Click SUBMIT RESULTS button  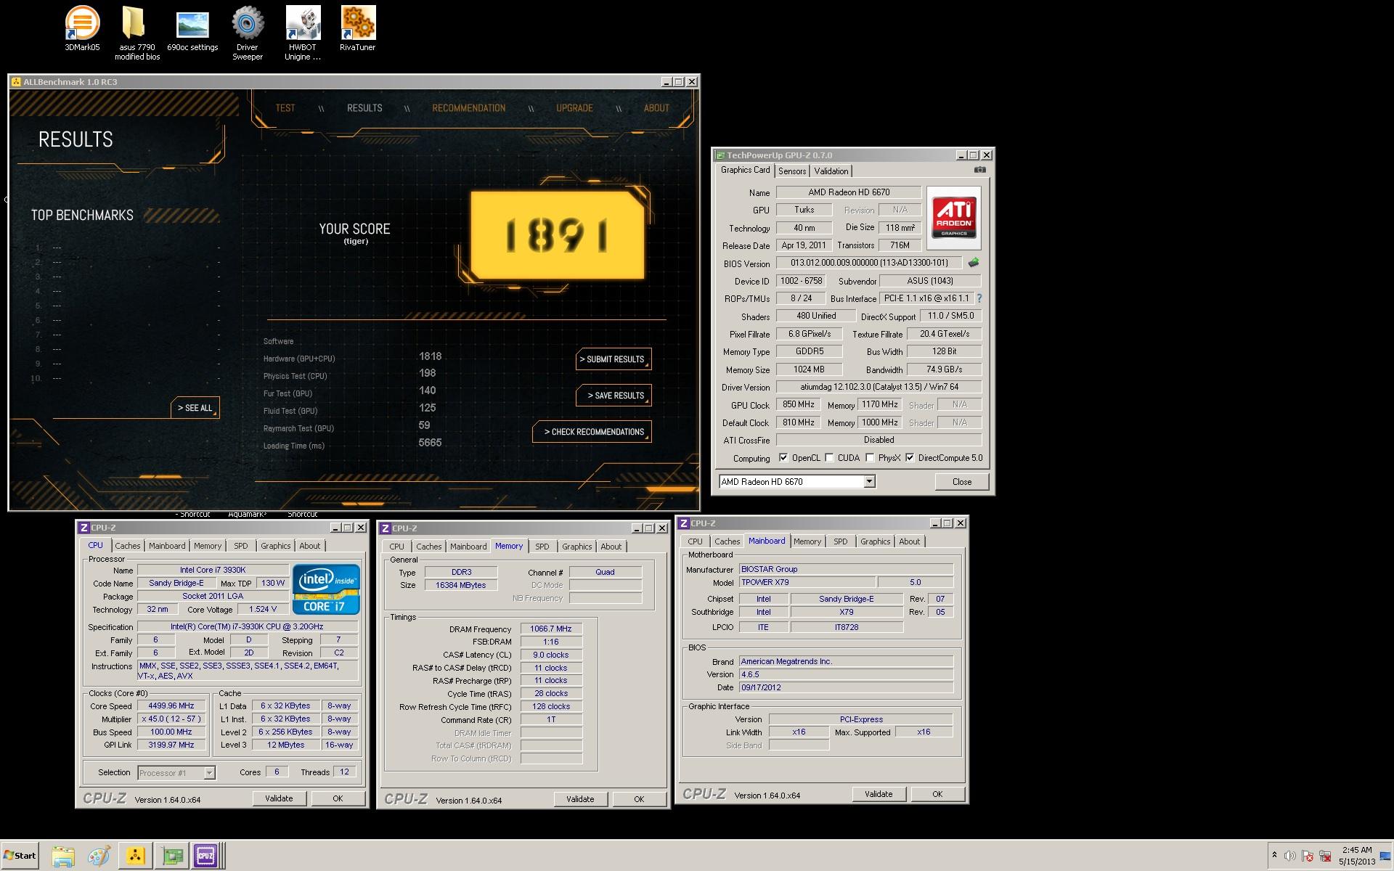[x=614, y=359]
